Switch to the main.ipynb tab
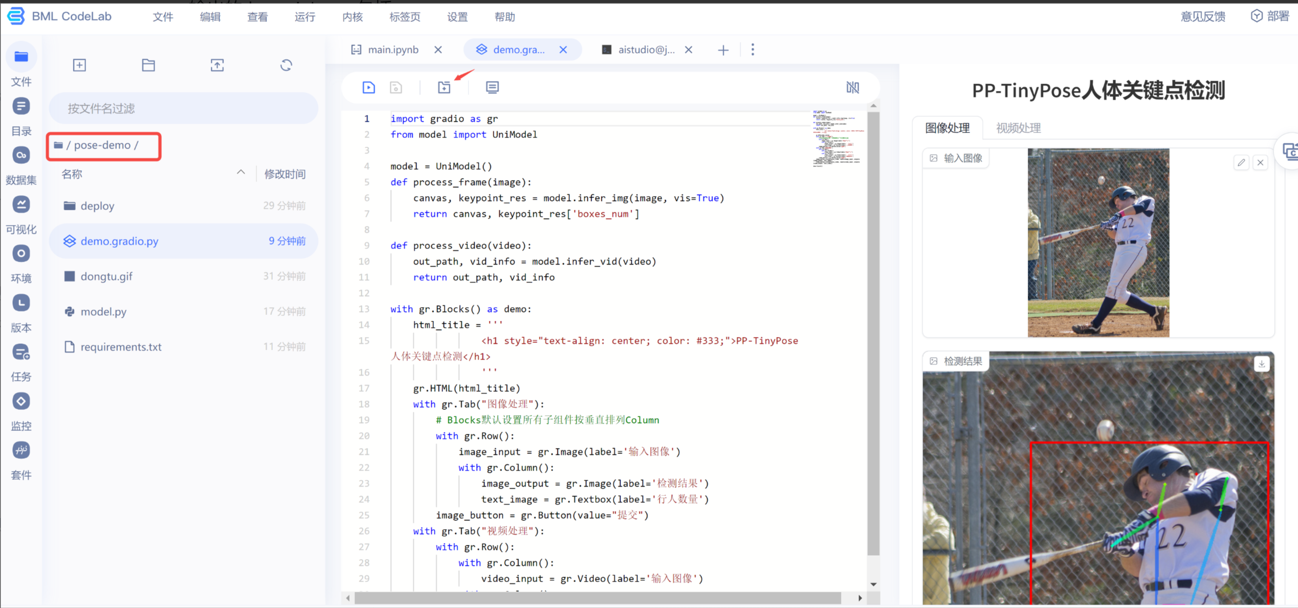 [x=393, y=49]
